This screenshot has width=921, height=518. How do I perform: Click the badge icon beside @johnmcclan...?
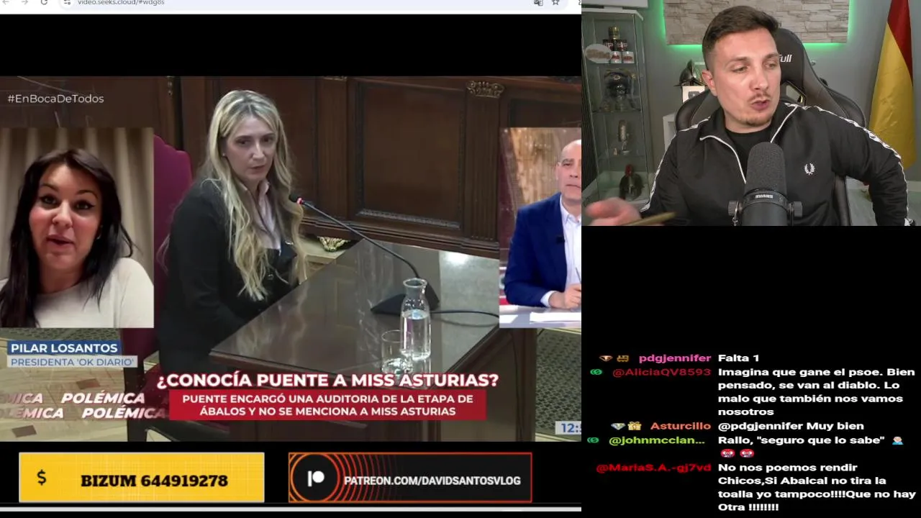[x=594, y=440]
